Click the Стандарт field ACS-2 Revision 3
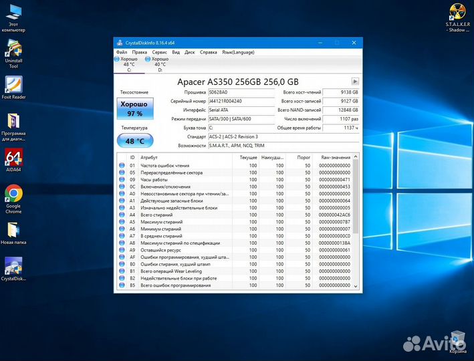Viewport: 474px width, 361px height. tap(283, 136)
